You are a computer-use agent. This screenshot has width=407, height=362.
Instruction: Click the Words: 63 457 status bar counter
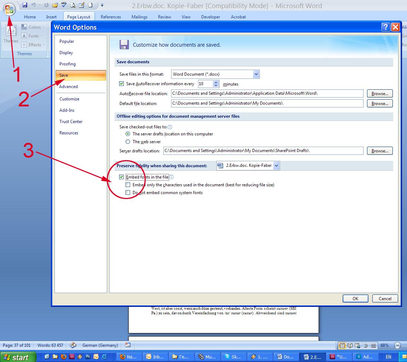pos(50,345)
